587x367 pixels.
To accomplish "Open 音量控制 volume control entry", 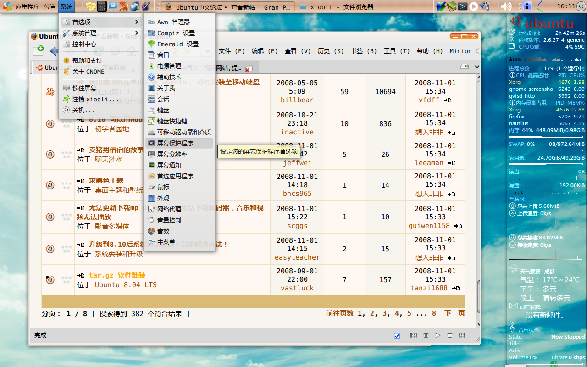I will tap(179, 220).
